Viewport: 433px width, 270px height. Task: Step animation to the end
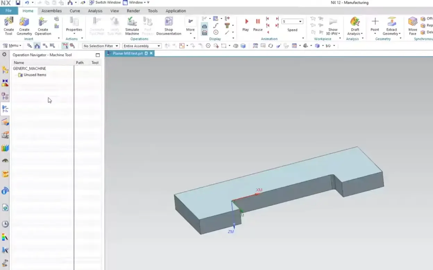[277, 19]
